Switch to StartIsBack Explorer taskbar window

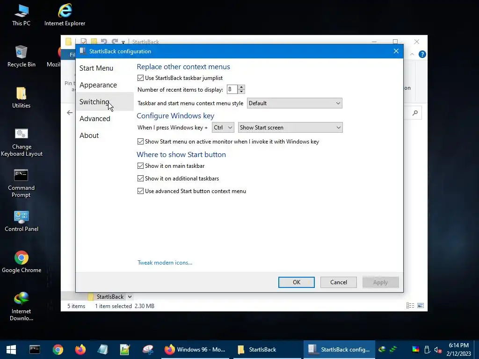(267, 350)
